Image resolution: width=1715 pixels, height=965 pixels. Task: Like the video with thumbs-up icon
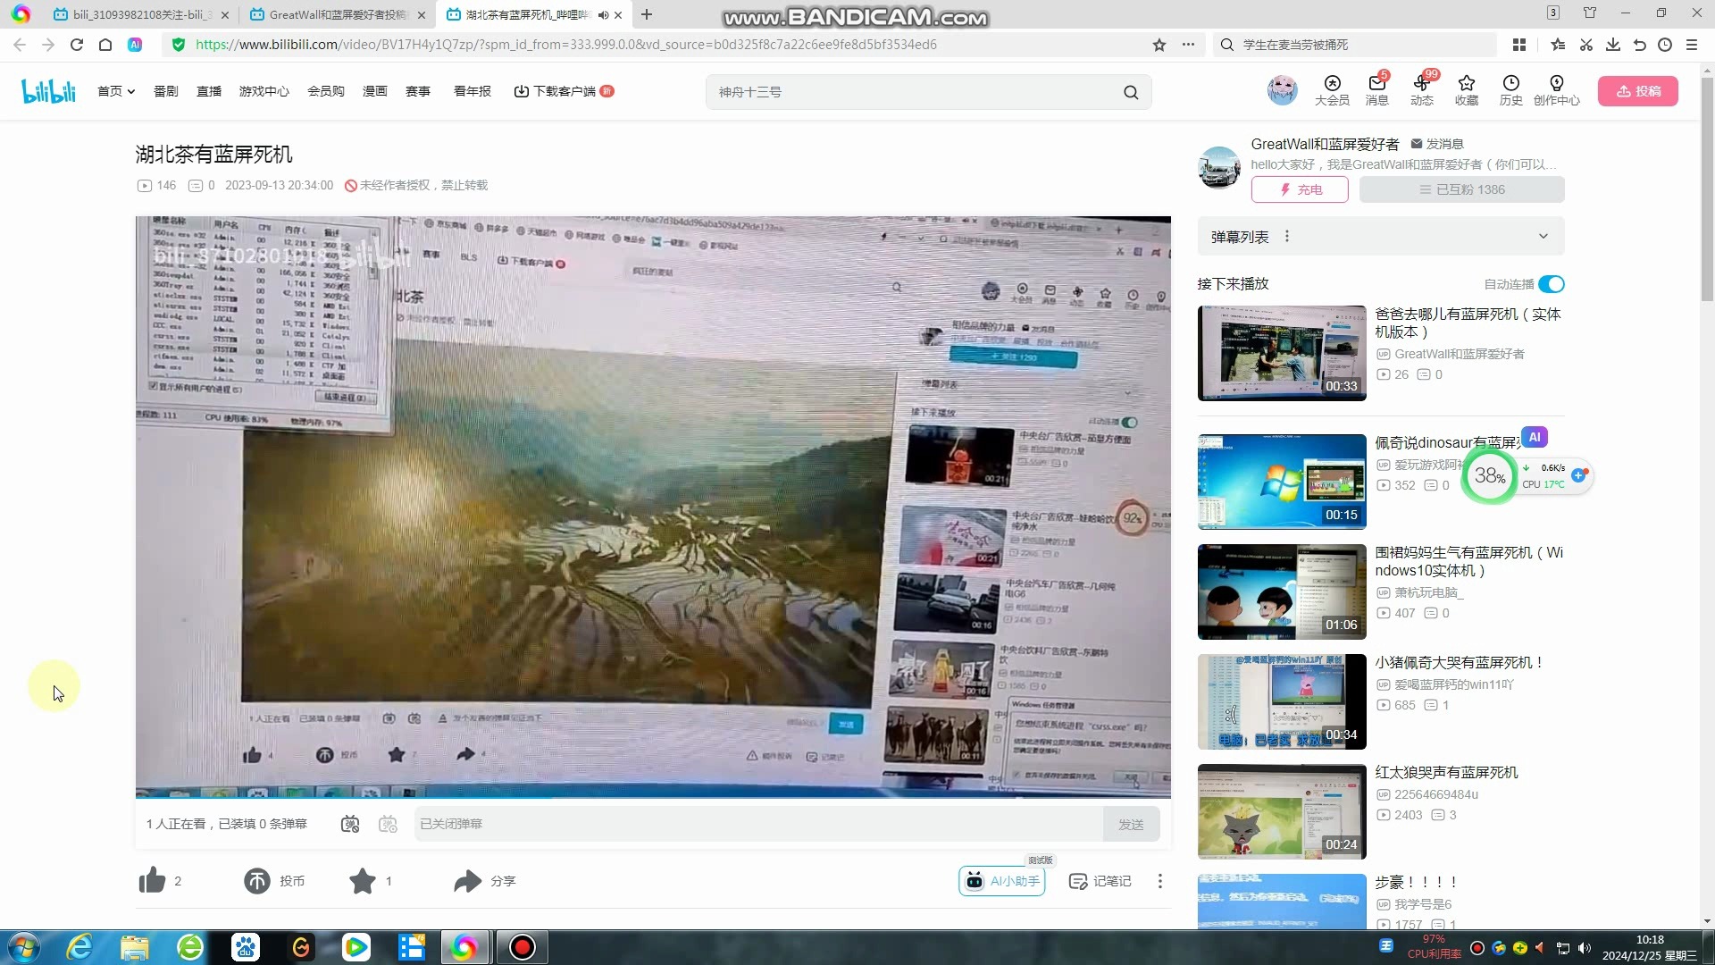[x=152, y=881]
